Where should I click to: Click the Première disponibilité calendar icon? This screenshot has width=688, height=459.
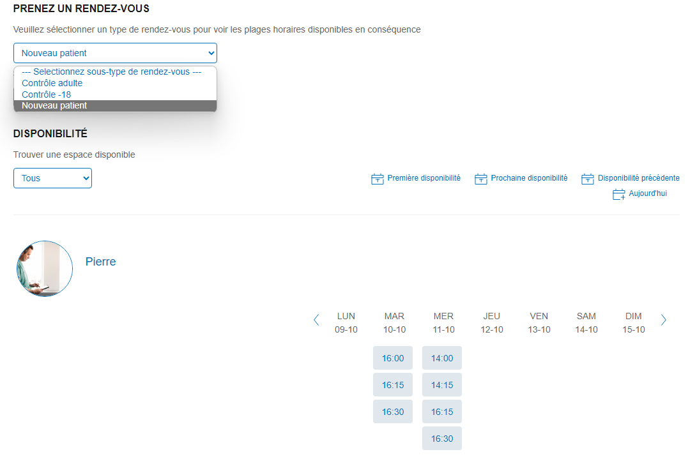[377, 179]
